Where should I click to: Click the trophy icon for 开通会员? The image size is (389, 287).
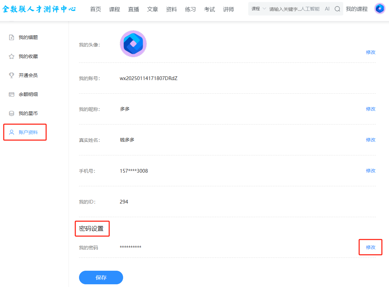(x=12, y=75)
